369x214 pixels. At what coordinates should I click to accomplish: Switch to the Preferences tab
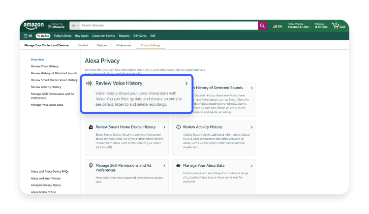tap(124, 45)
